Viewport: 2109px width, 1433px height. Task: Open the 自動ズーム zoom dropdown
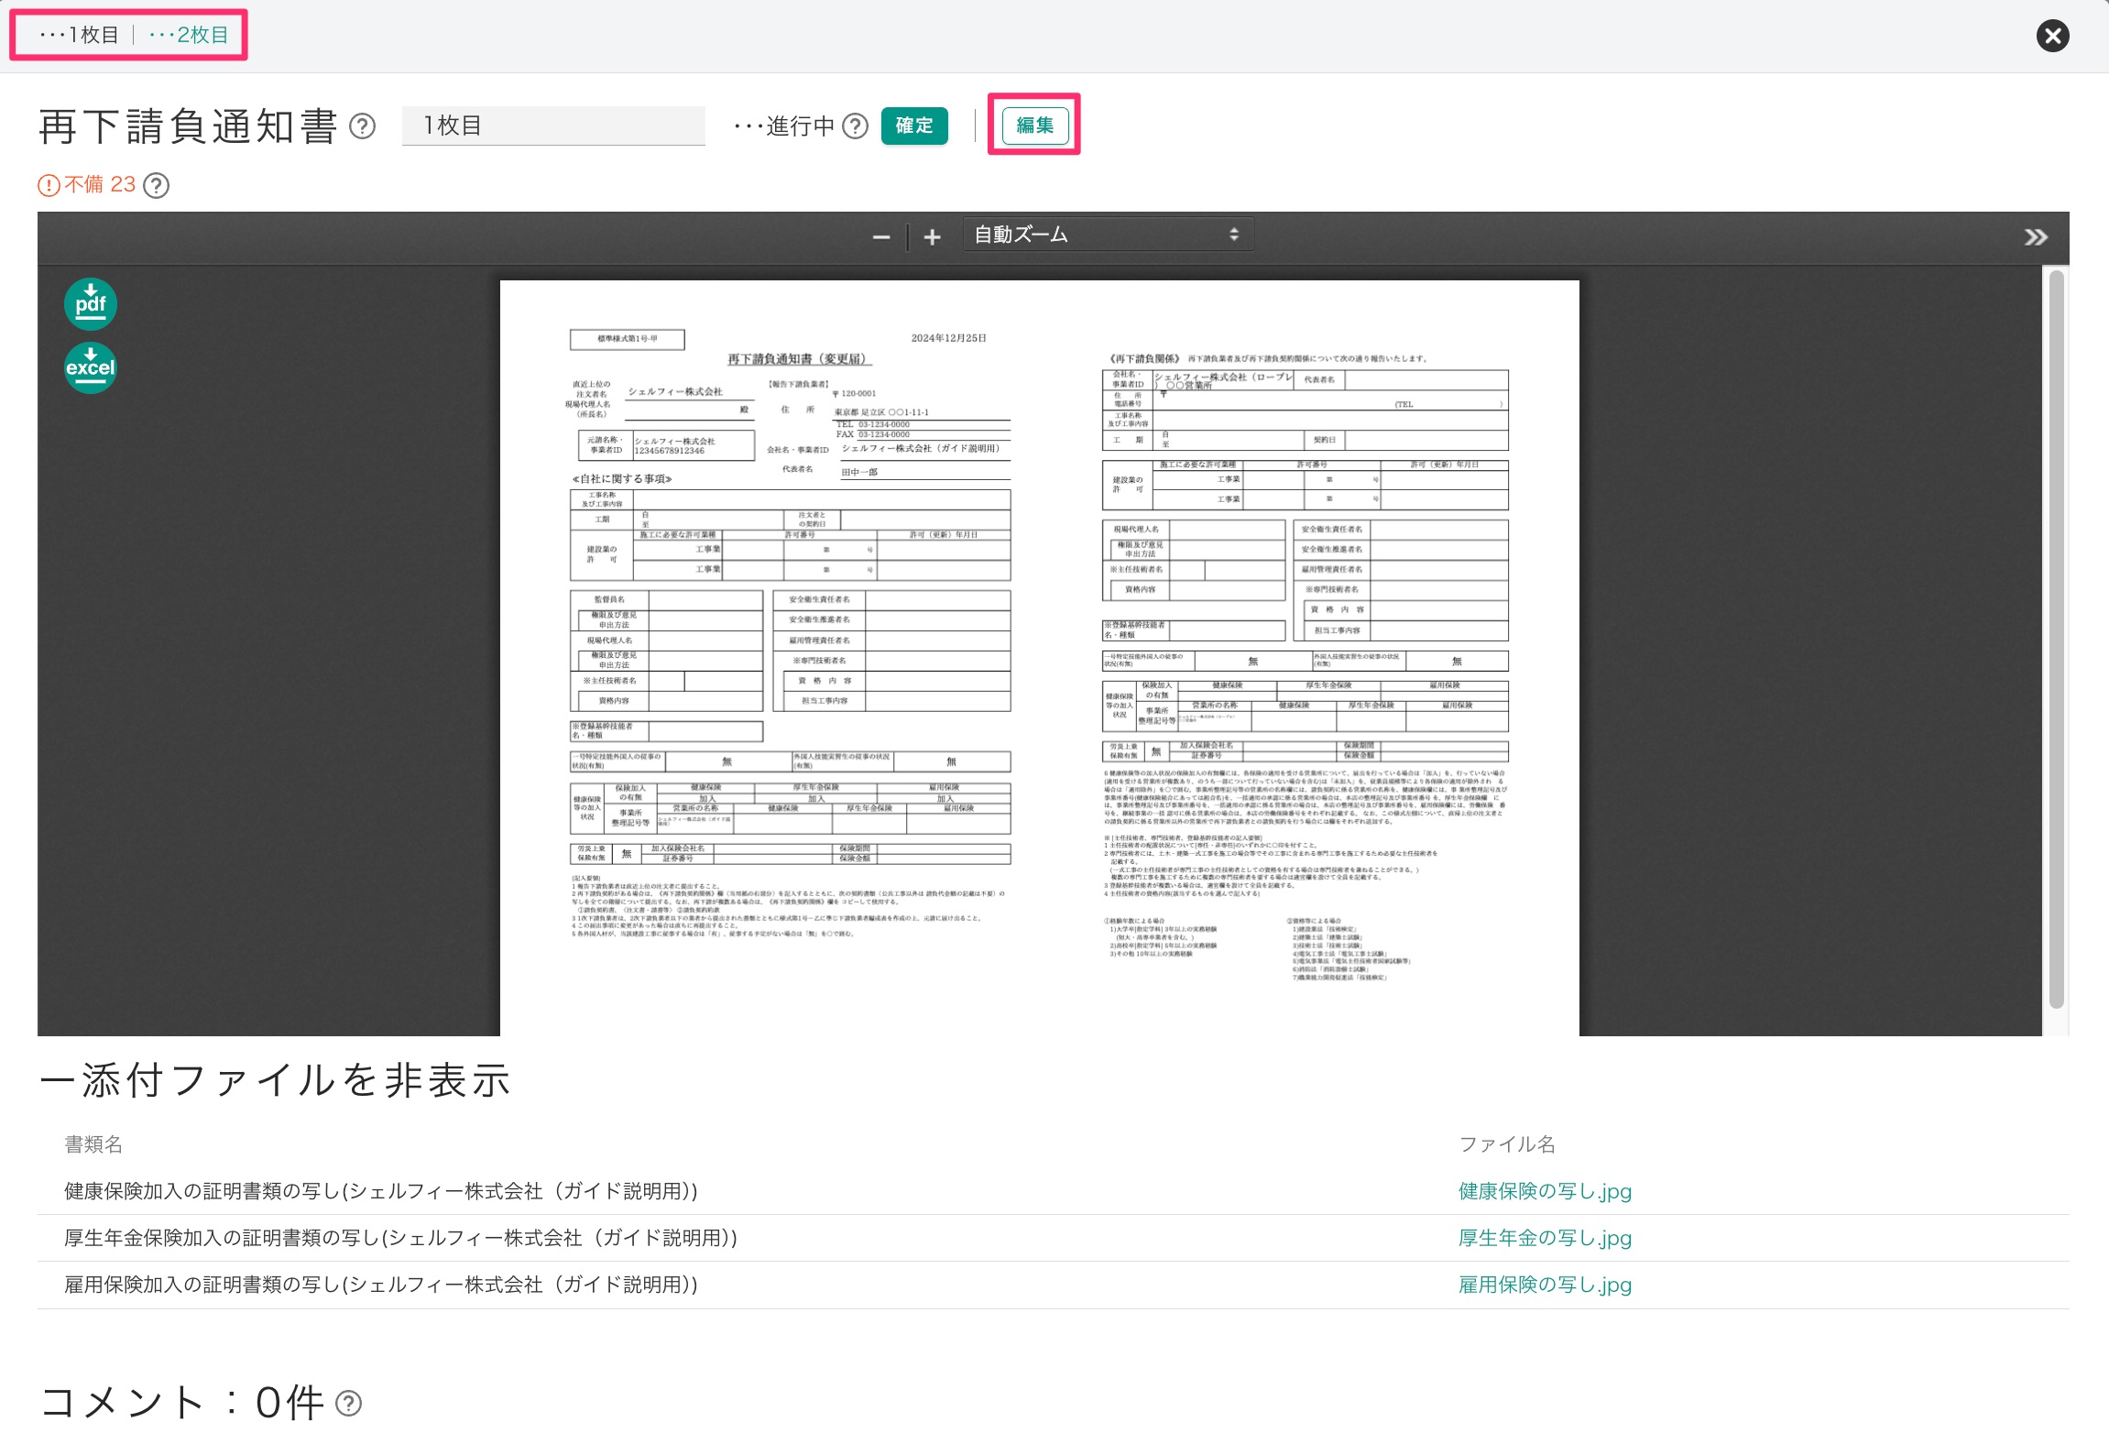[x=1107, y=235]
